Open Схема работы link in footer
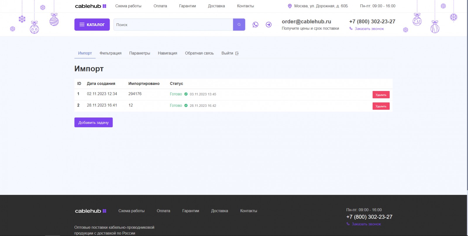The image size is (468, 236). pyautogui.click(x=131, y=211)
